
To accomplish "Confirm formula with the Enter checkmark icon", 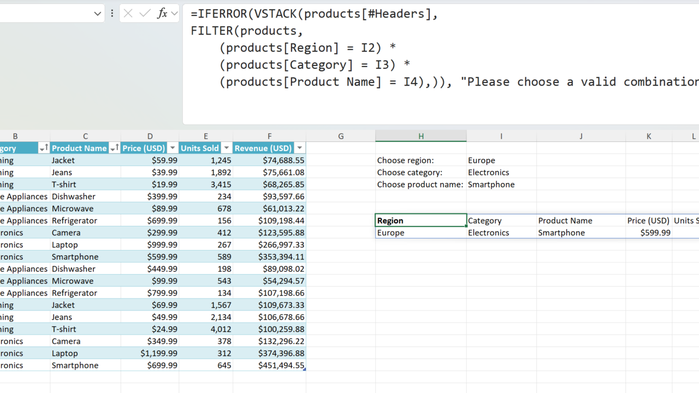I will [145, 14].
